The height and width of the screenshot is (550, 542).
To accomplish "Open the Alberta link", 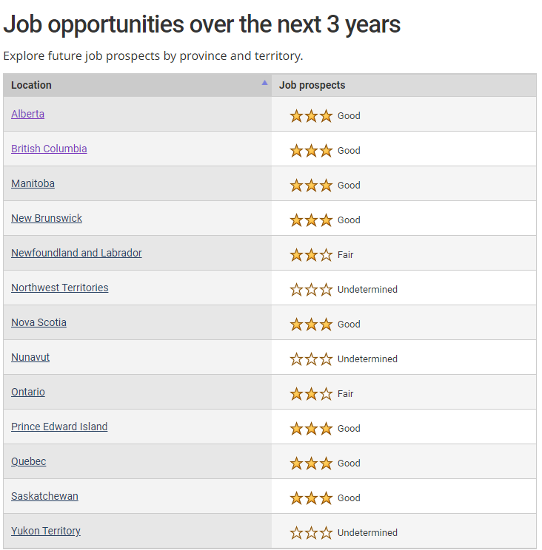I will pos(27,114).
